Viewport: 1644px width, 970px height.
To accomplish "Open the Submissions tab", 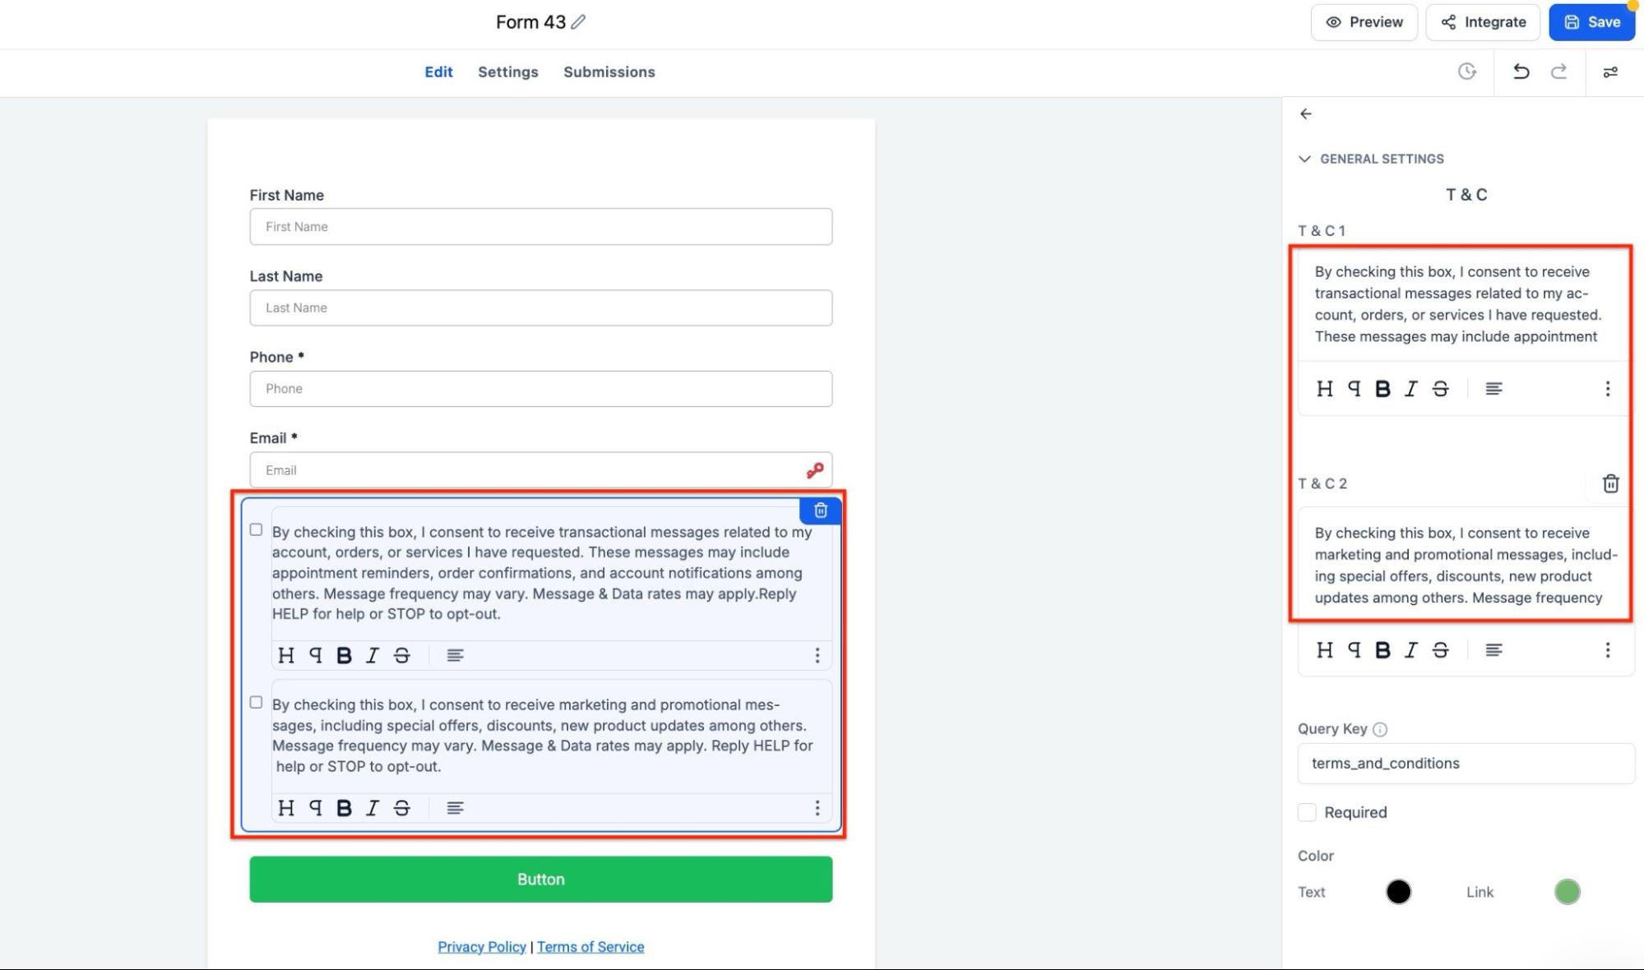I will tap(609, 72).
